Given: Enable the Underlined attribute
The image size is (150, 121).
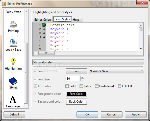Looking at the screenshot, I should (x=97, y=86).
